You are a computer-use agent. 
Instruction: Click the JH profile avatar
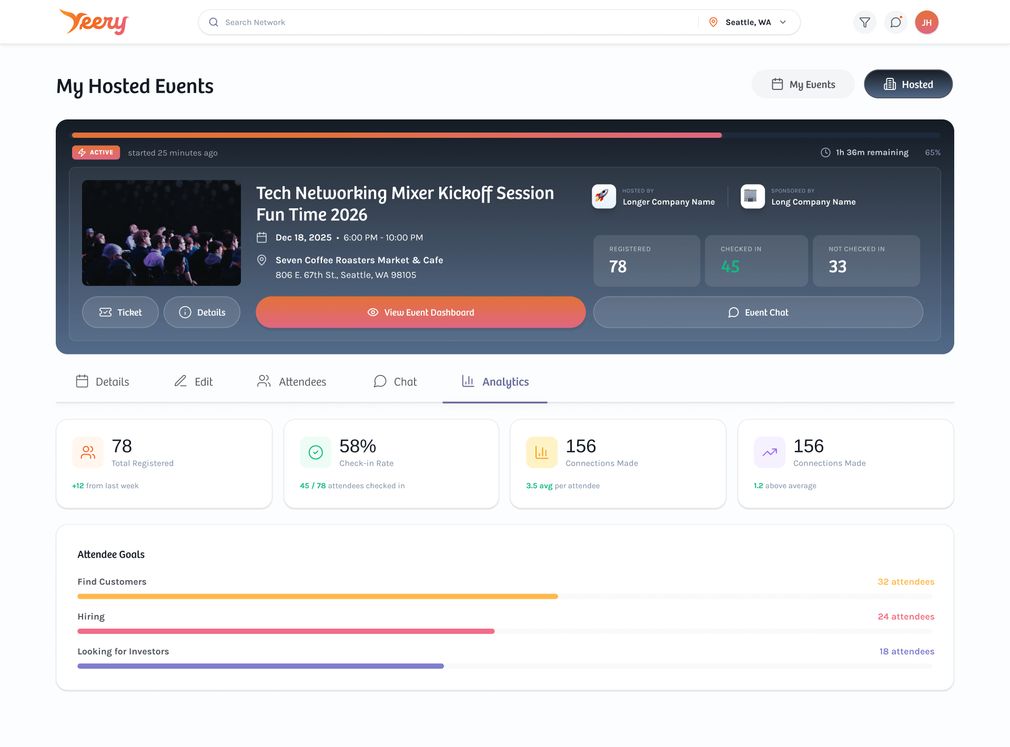pos(927,22)
